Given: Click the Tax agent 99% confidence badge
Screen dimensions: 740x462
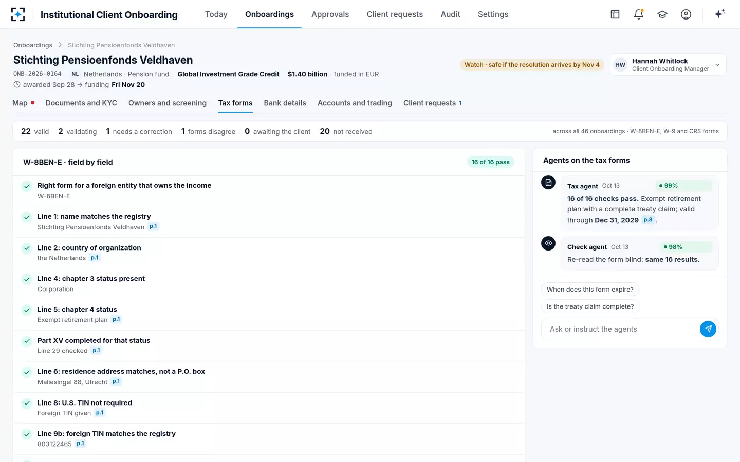Looking at the screenshot, I should click(683, 186).
